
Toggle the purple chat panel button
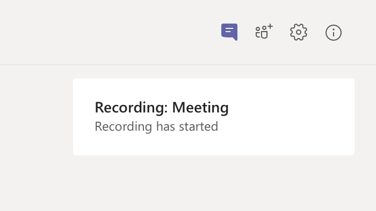click(229, 32)
